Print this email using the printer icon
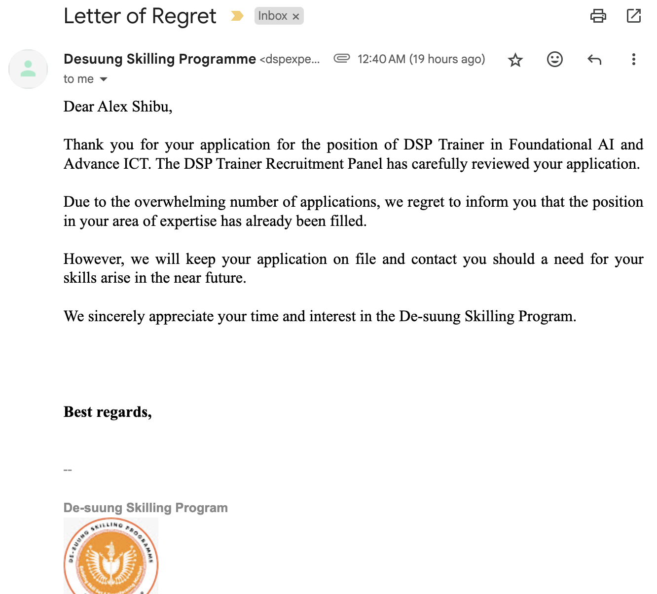The image size is (657, 594). pos(598,16)
